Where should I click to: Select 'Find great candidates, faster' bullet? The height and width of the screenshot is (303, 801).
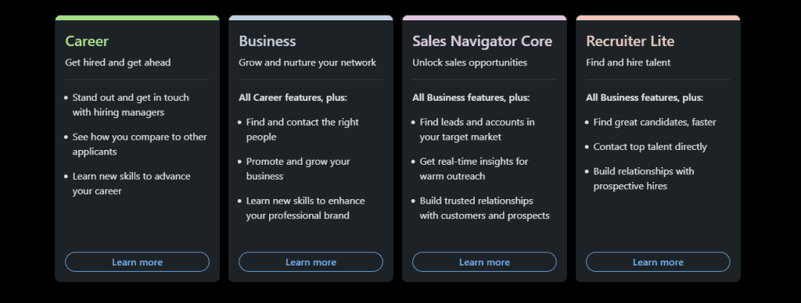pos(655,123)
